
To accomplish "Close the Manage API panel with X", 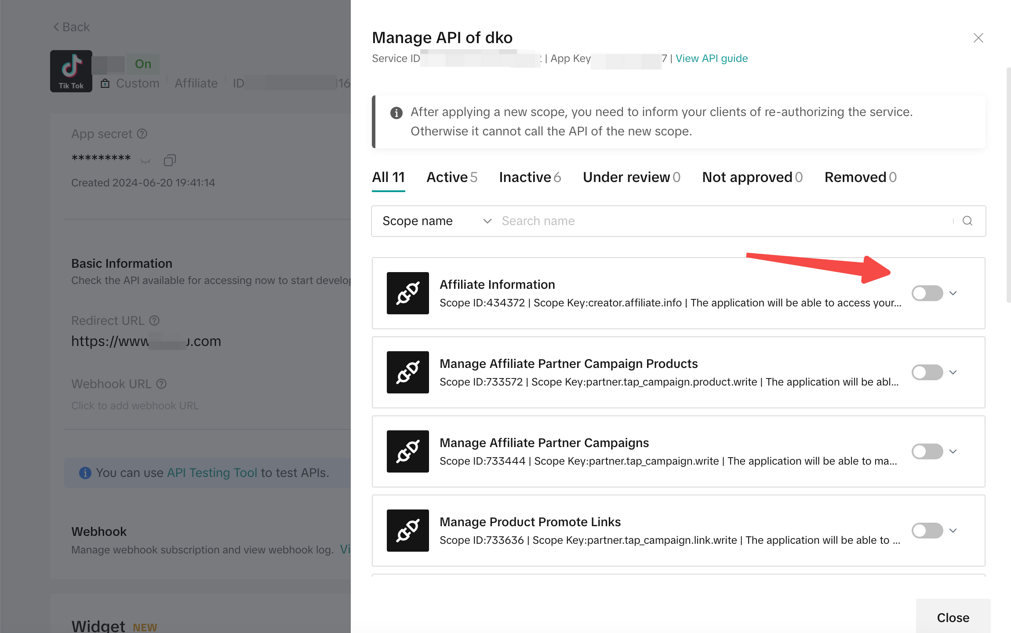I will click(x=978, y=38).
